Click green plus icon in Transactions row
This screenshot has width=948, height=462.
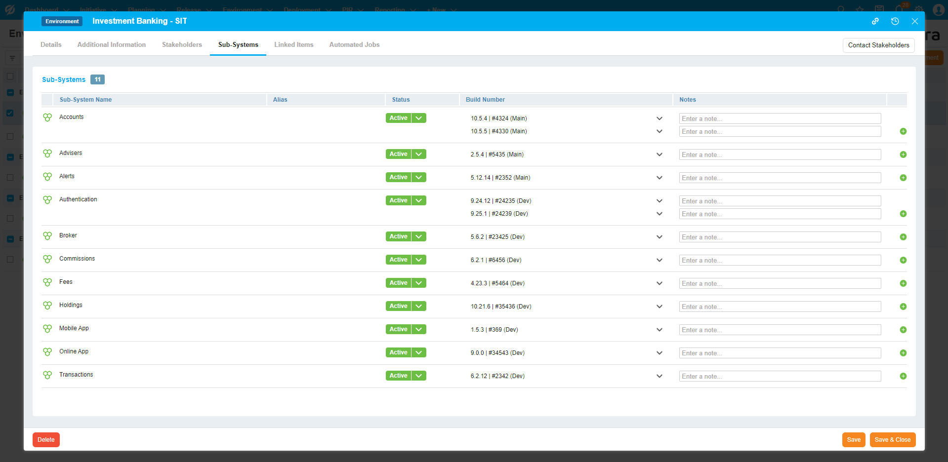[x=903, y=376]
